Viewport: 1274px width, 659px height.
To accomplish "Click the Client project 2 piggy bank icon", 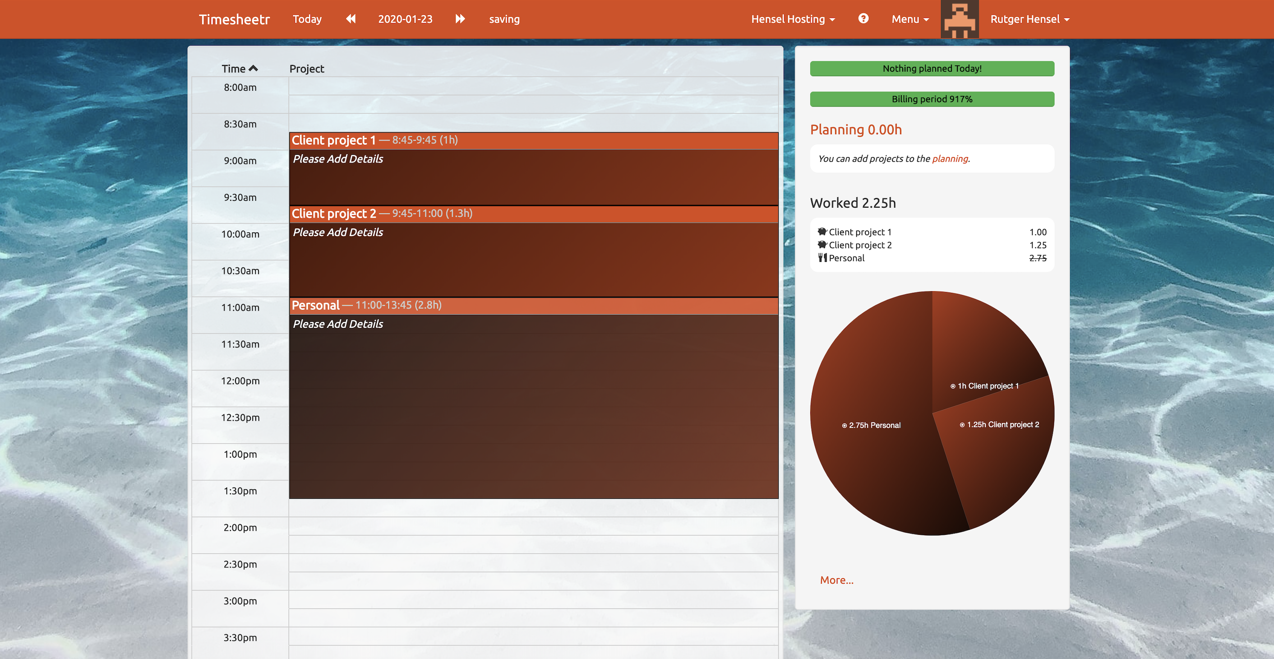I will [x=822, y=244].
